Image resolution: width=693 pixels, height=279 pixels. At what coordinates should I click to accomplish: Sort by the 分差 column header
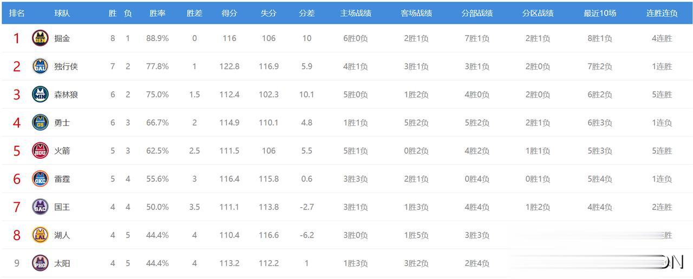coord(307,13)
